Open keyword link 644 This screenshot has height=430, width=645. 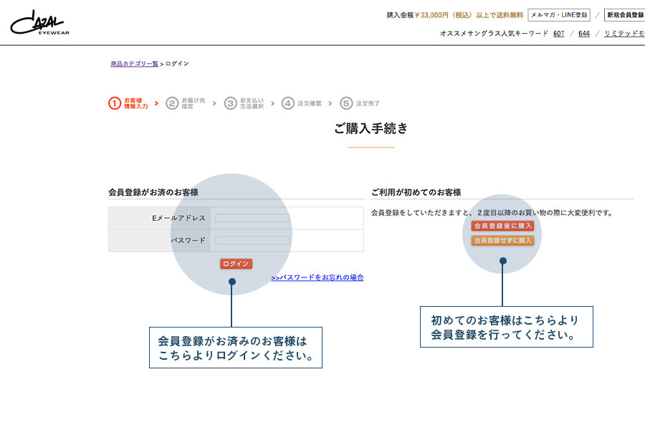[x=583, y=34]
